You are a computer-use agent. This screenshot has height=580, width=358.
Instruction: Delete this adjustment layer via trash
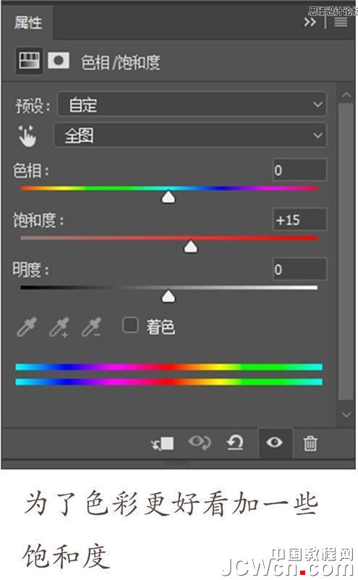click(310, 443)
